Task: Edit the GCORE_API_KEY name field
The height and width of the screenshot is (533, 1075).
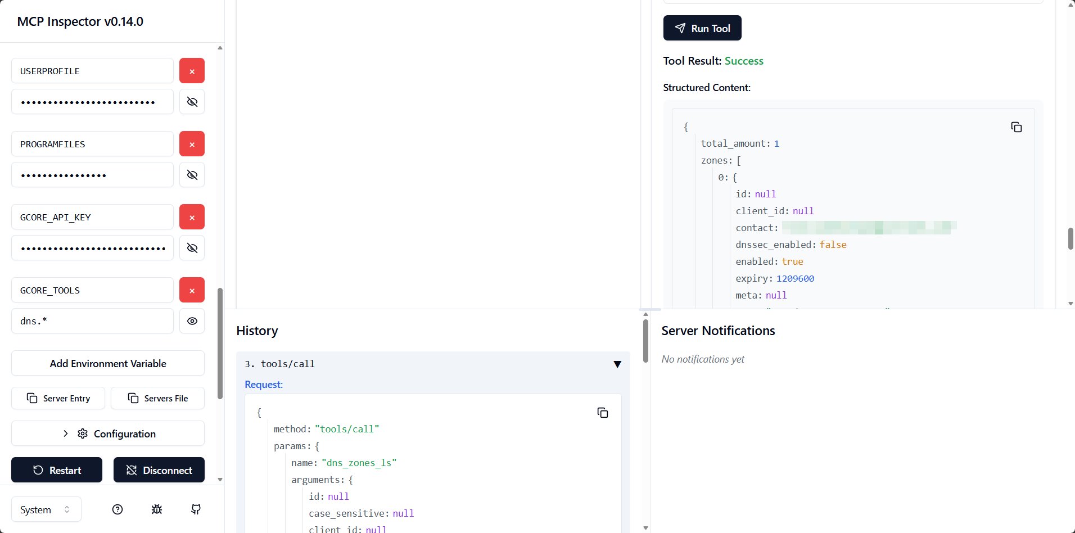Action: [92, 217]
